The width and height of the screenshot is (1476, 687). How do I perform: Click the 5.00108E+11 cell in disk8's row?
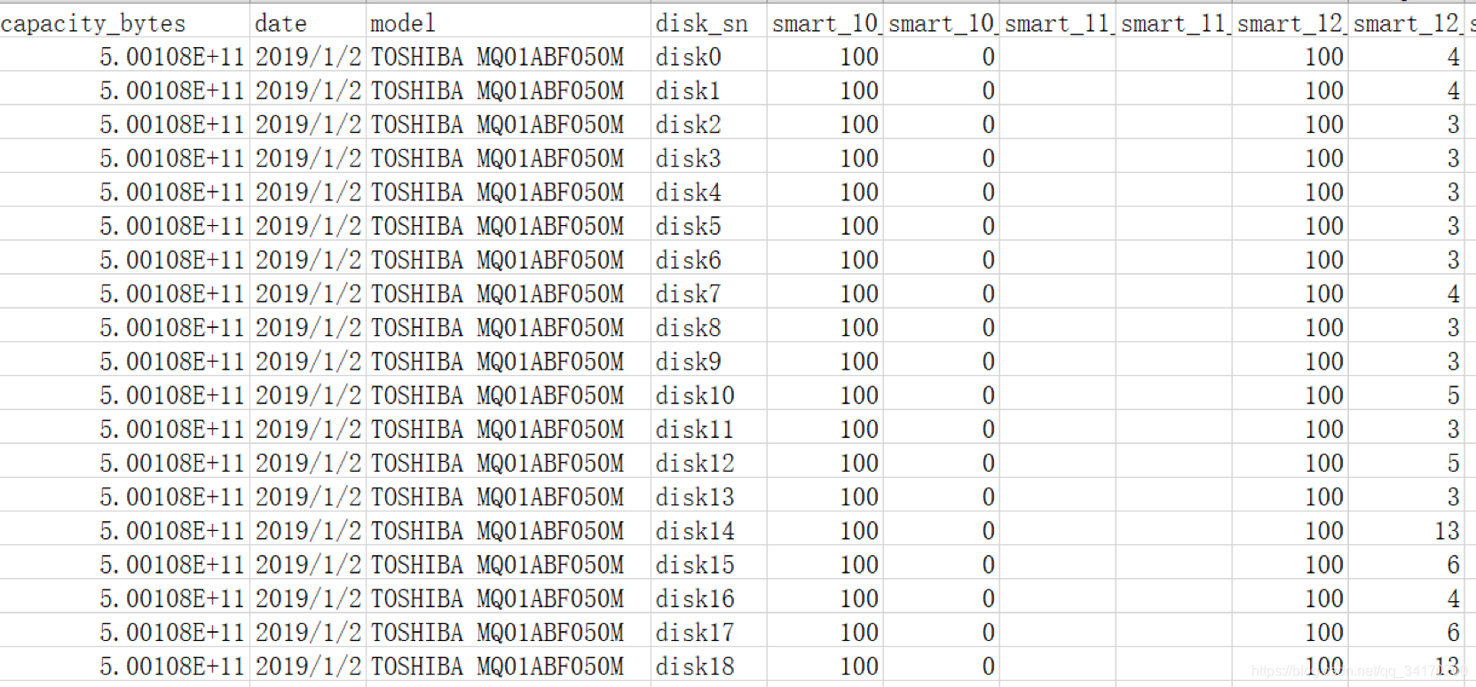click(124, 327)
